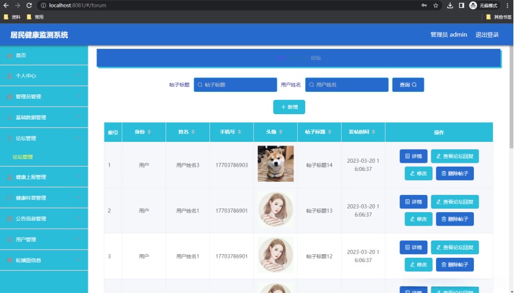Screen dimensions: 514x293
Task: Sort the table by 帖子标题 column arrows
Action: (329, 132)
